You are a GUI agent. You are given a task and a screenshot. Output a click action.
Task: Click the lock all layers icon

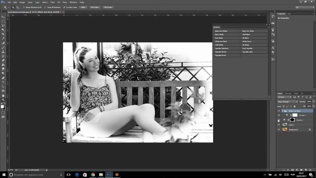point(295,106)
